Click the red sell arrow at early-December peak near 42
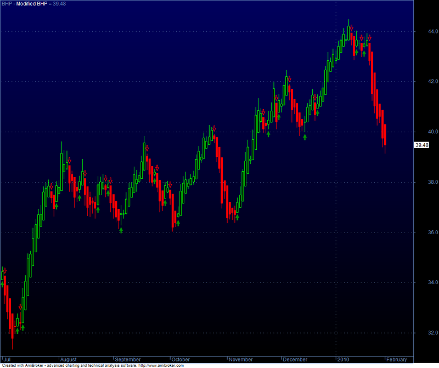 [x=290, y=79]
